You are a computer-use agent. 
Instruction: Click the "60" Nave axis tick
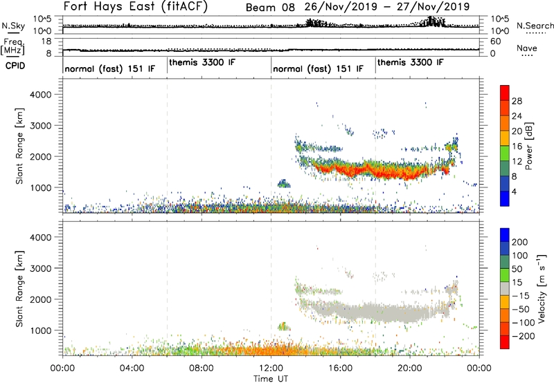pos(496,41)
